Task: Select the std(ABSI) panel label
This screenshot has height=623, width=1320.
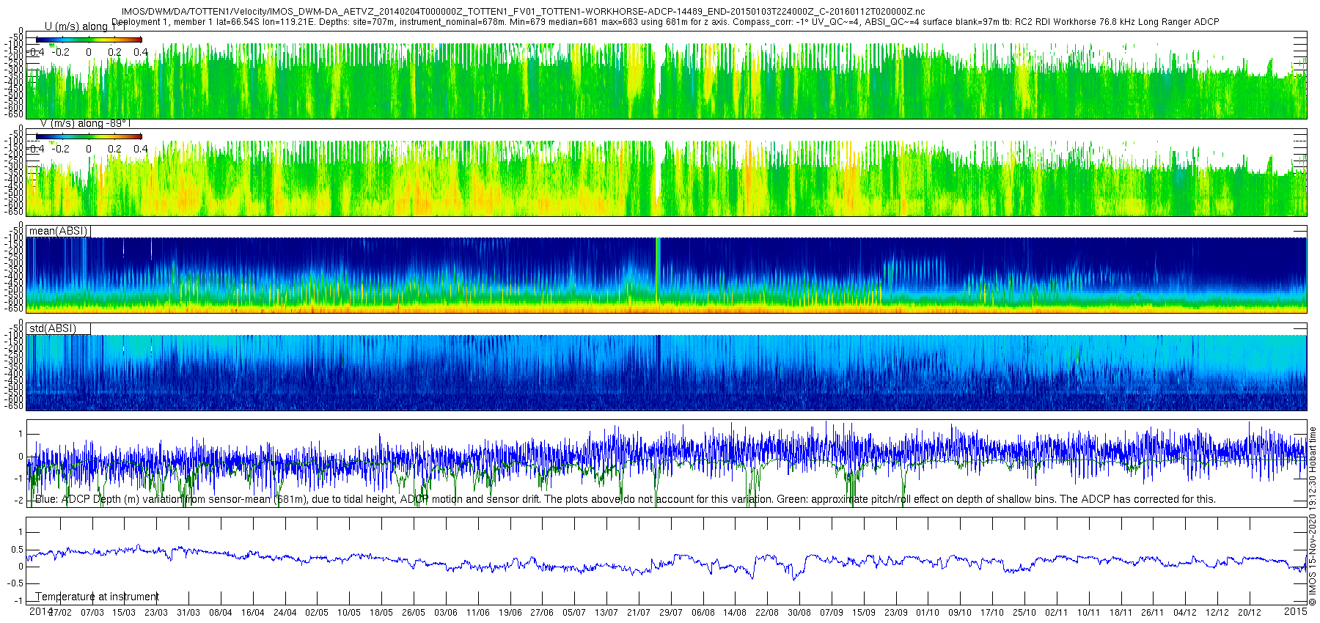Action: [52, 328]
